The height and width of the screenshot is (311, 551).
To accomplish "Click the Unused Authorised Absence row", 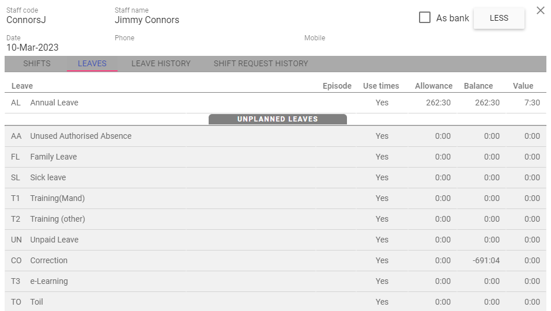I will (x=81, y=136).
